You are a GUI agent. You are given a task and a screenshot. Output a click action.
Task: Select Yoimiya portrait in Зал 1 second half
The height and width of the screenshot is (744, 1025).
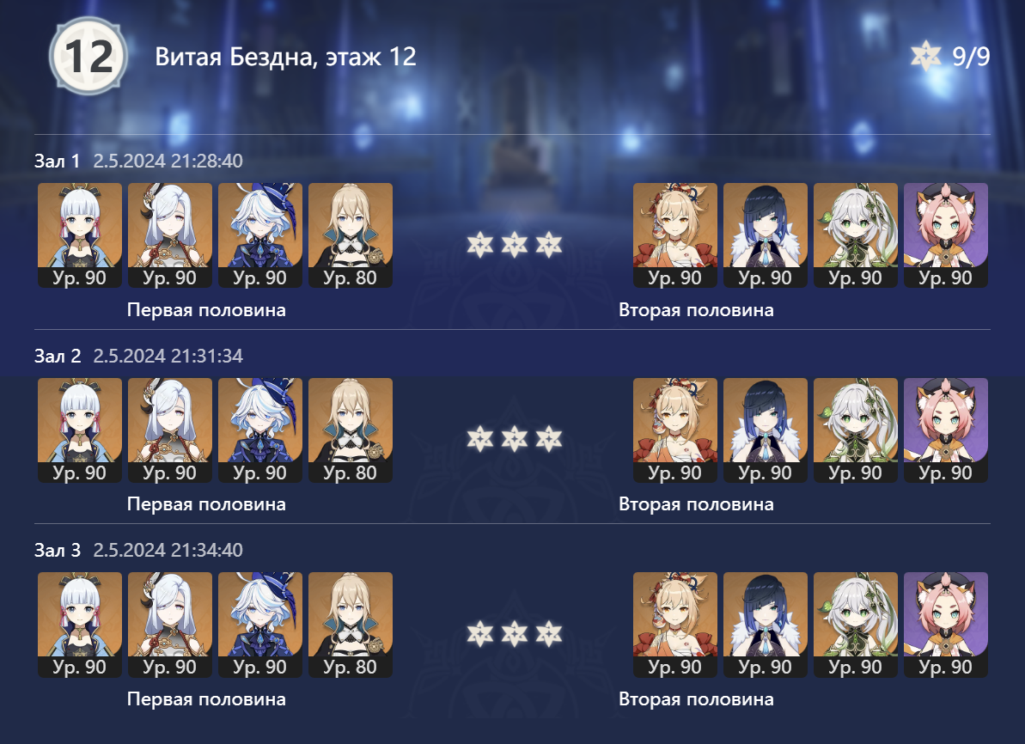[x=675, y=235]
